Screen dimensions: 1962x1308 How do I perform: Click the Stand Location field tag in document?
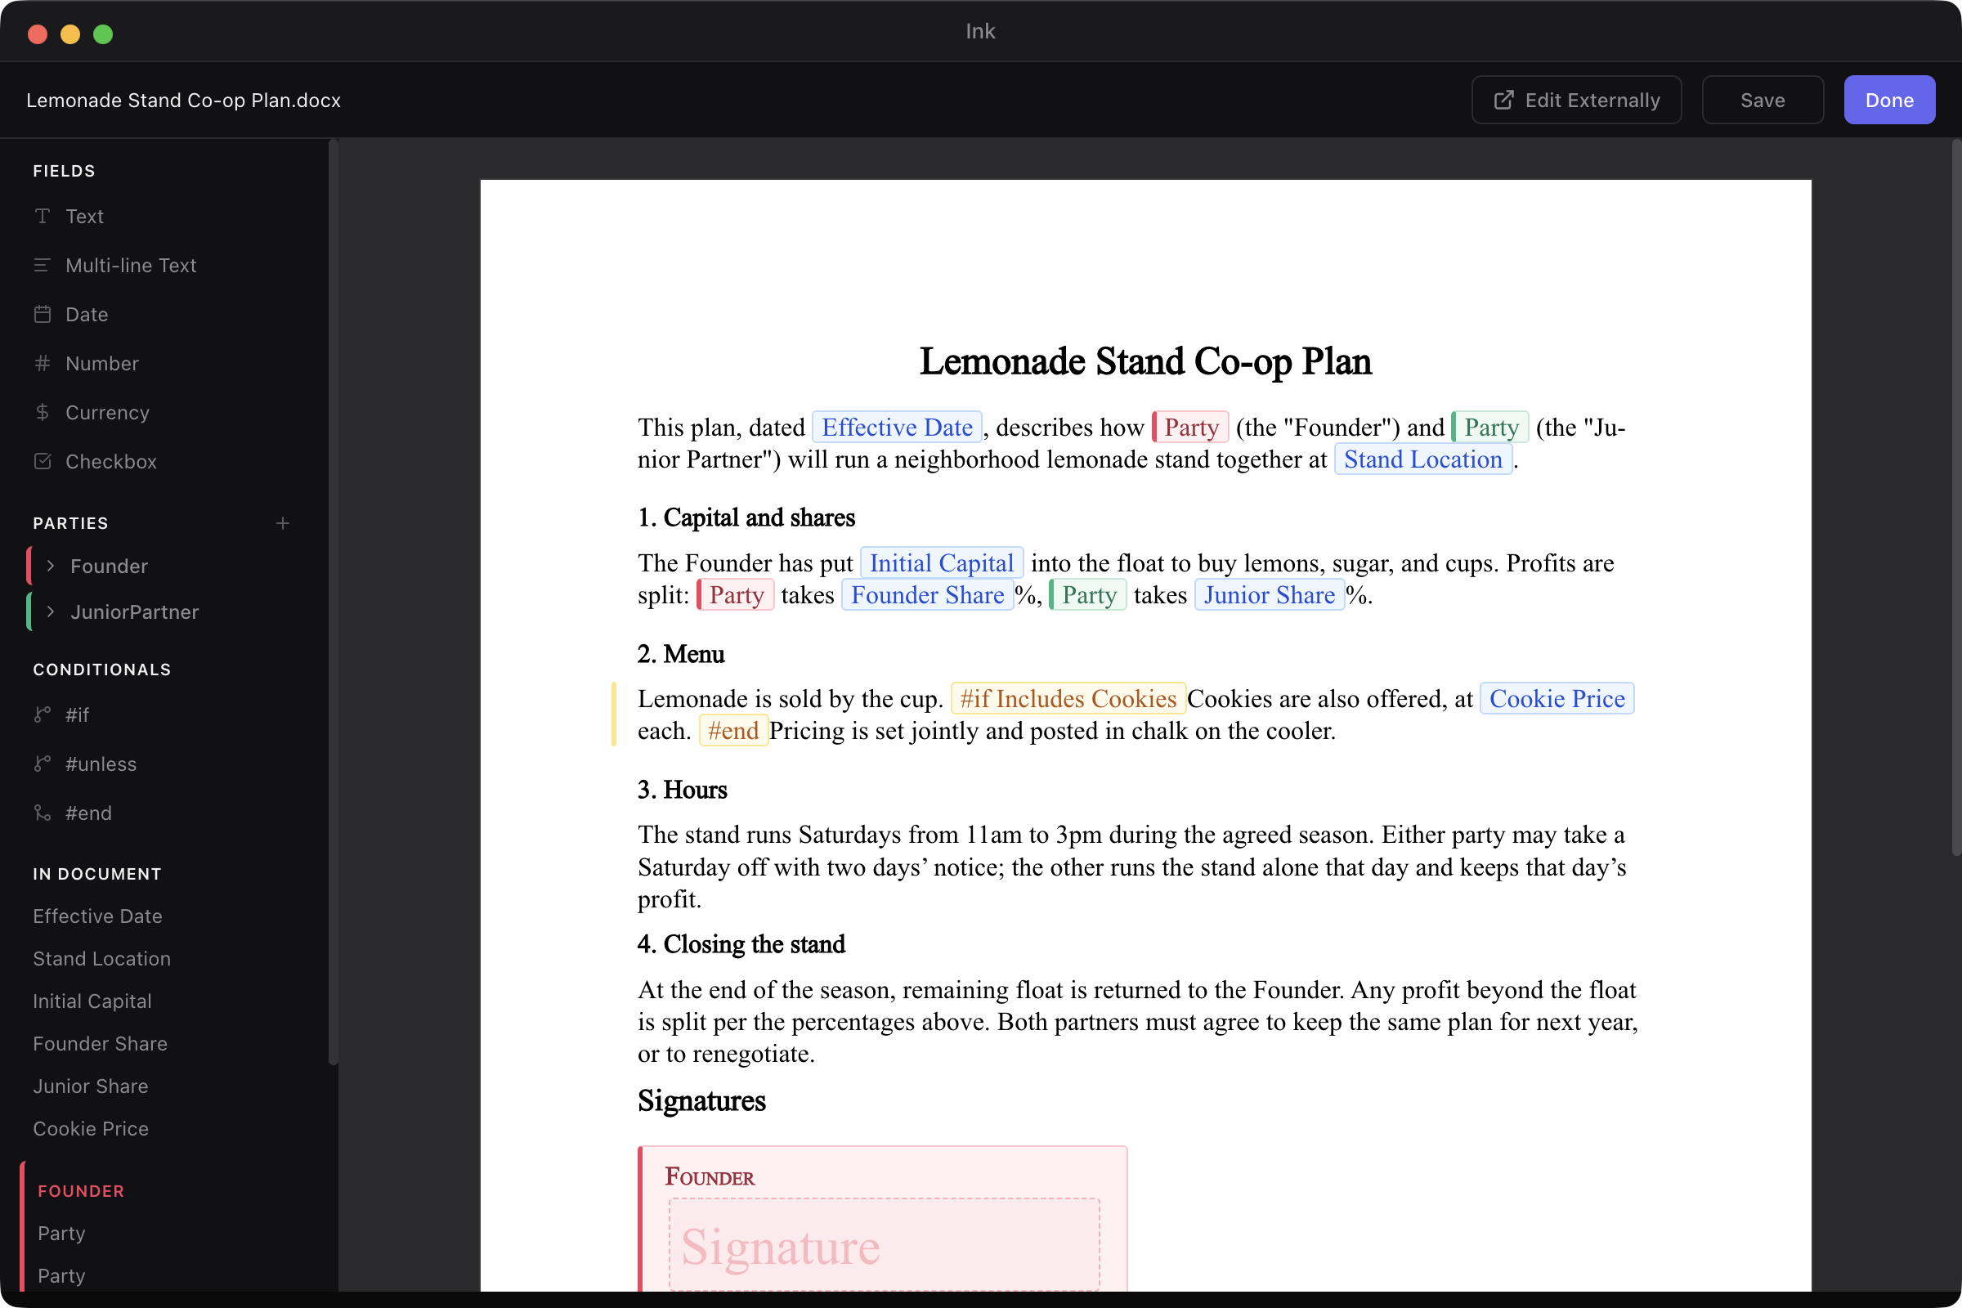click(1423, 459)
